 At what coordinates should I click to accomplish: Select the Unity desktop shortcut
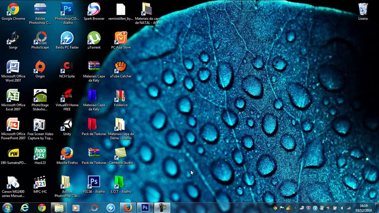tap(67, 127)
